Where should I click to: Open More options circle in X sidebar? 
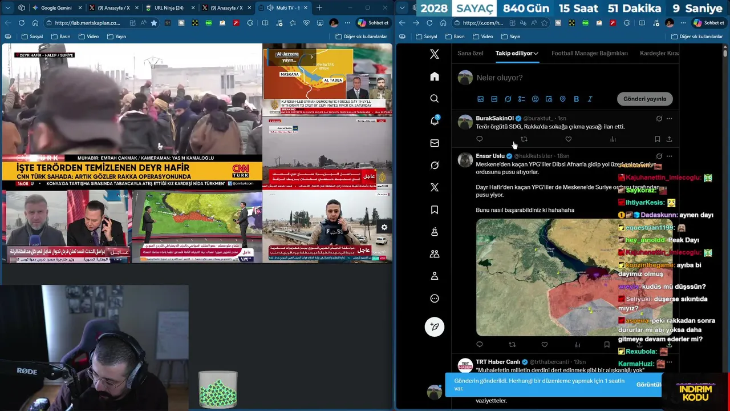click(x=435, y=298)
